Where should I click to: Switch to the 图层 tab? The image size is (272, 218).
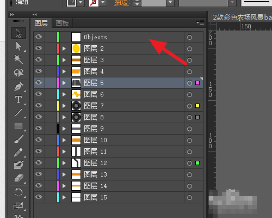(x=41, y=23)
